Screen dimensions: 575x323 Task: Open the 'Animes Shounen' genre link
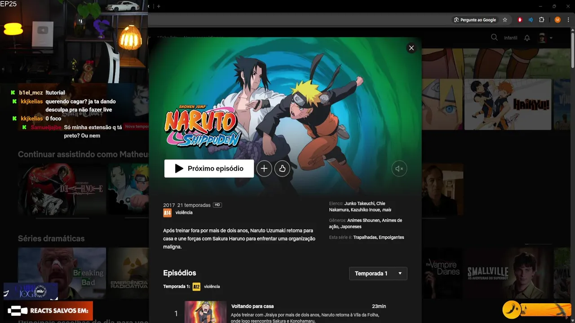coord(363,221)
